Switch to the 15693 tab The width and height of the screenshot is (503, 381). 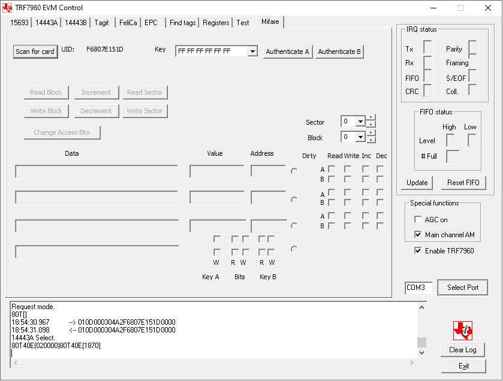pyautogui.click(x=19, y=23)
